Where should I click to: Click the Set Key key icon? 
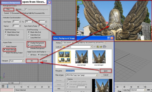tap(119, 91)
